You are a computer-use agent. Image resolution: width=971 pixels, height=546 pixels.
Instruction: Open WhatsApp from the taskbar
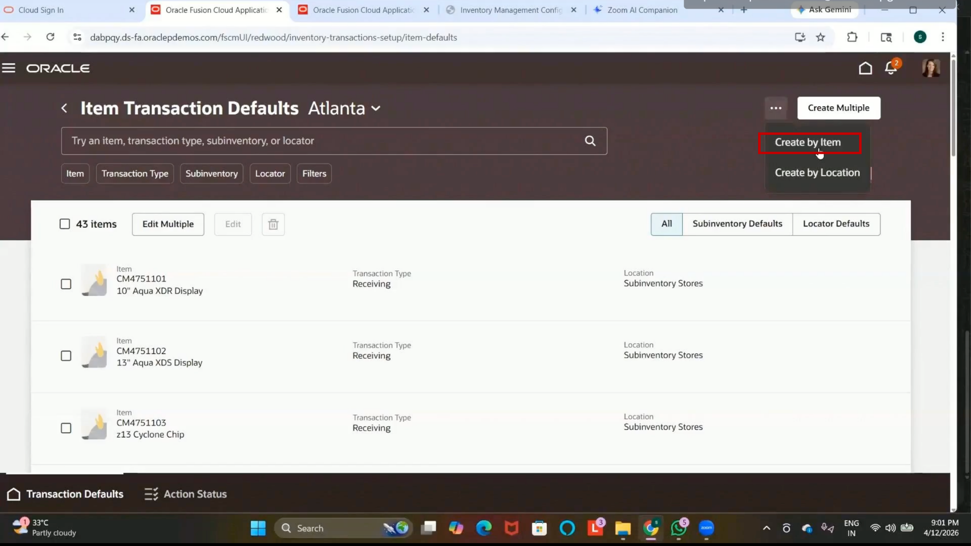[x=678, y=528]
